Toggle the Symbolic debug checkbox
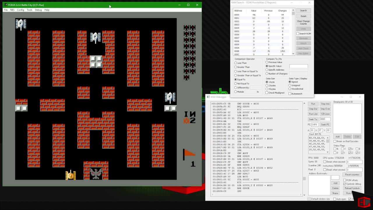 point(345,184)
